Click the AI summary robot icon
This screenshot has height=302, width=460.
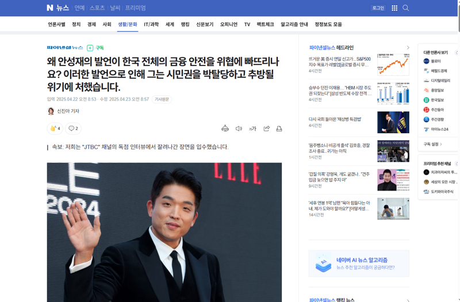[225, 128]
